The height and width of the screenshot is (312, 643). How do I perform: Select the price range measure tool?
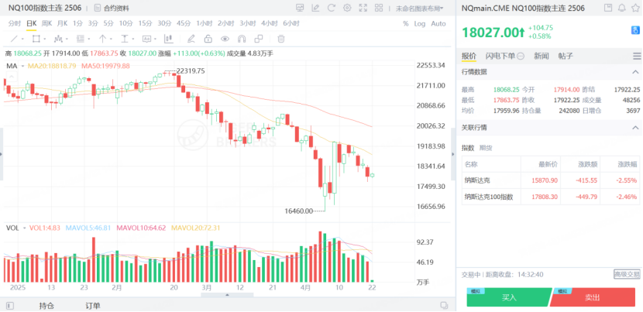click(125, 39)
